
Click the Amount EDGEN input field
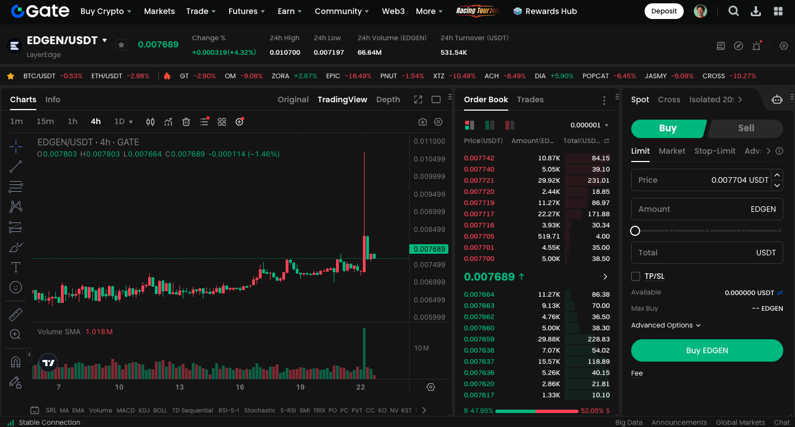[x=707, y=209]
